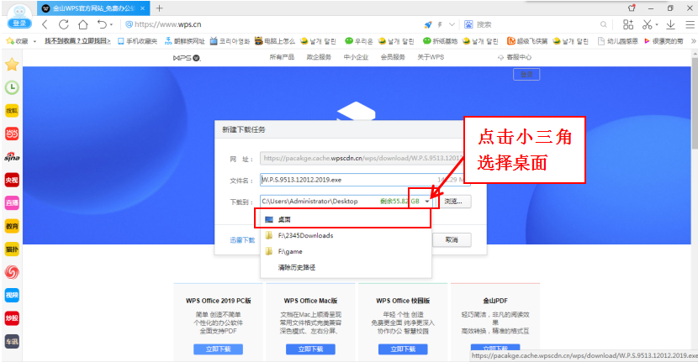Click the undo closed tab icon
698x362 pixels.
(x=102, y=24)
